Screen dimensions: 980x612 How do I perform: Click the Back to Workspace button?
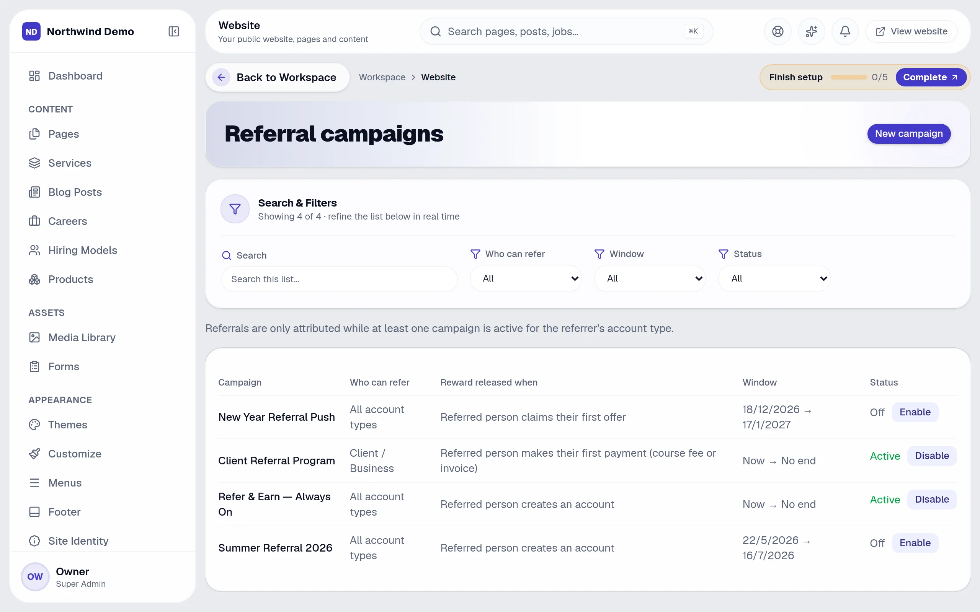tap(278, 77)
